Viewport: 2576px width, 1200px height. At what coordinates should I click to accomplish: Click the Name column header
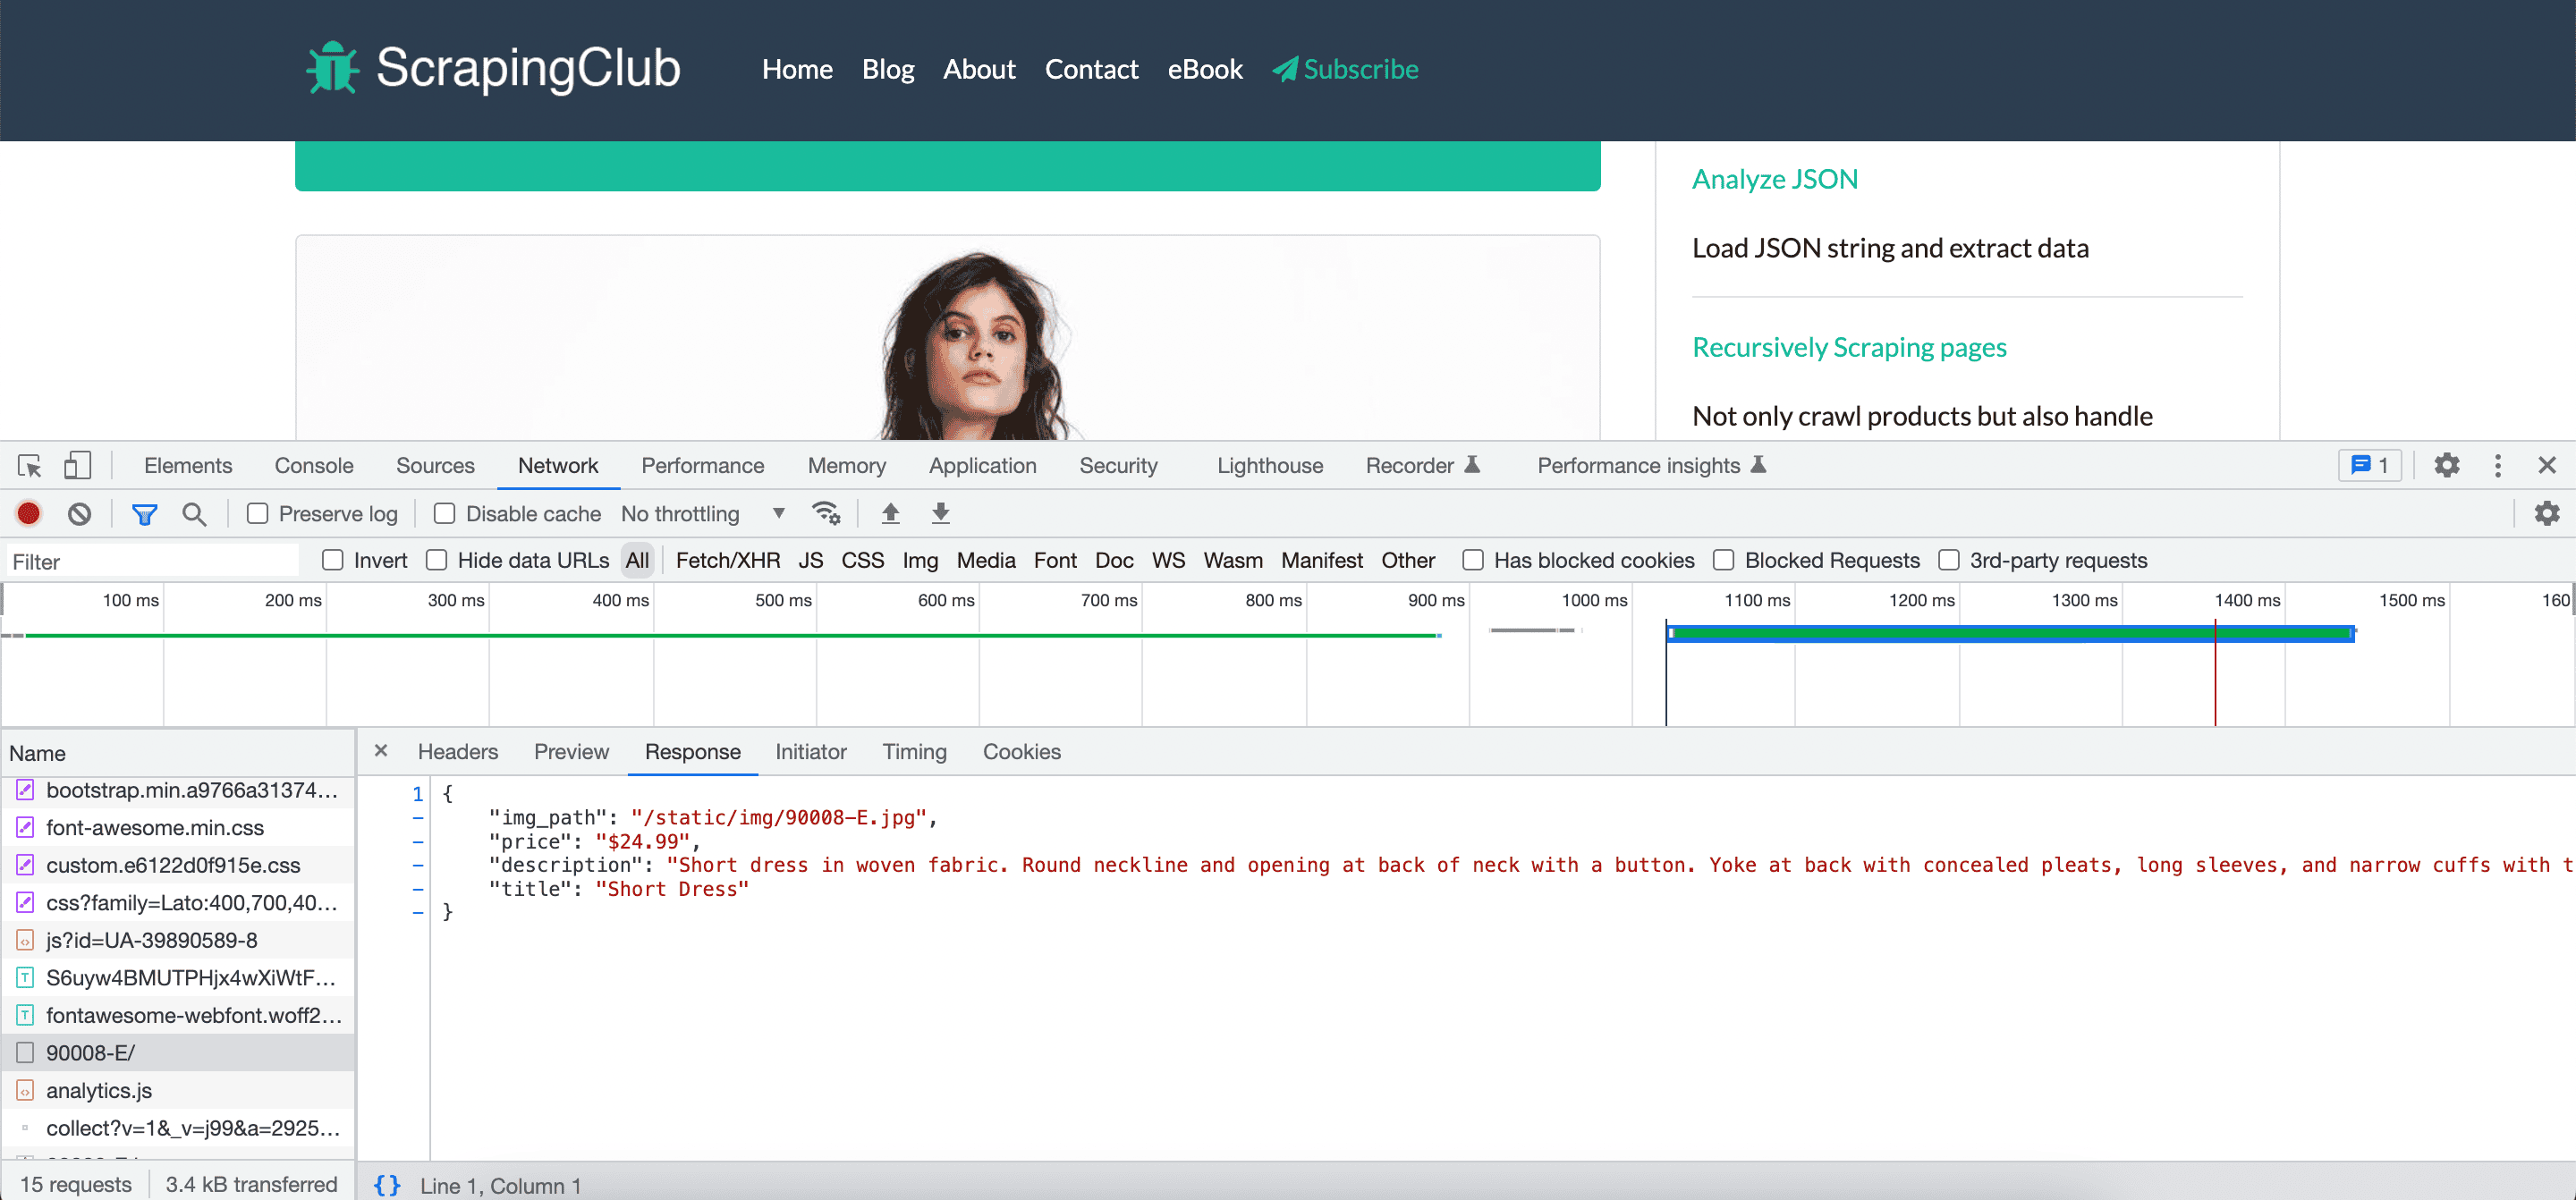pyautogui.click(x=178, y=753)
